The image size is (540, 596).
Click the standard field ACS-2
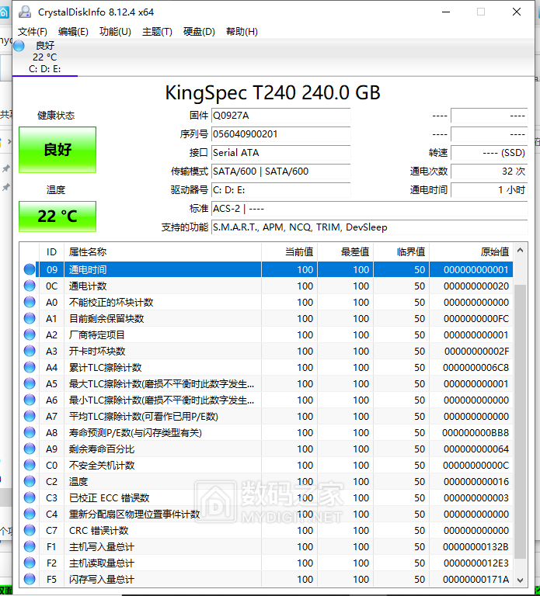click(x=370, y=209)
